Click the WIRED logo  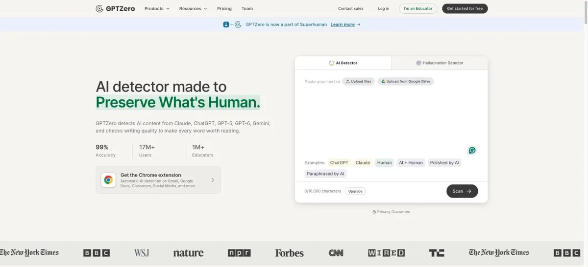point(387,253)
